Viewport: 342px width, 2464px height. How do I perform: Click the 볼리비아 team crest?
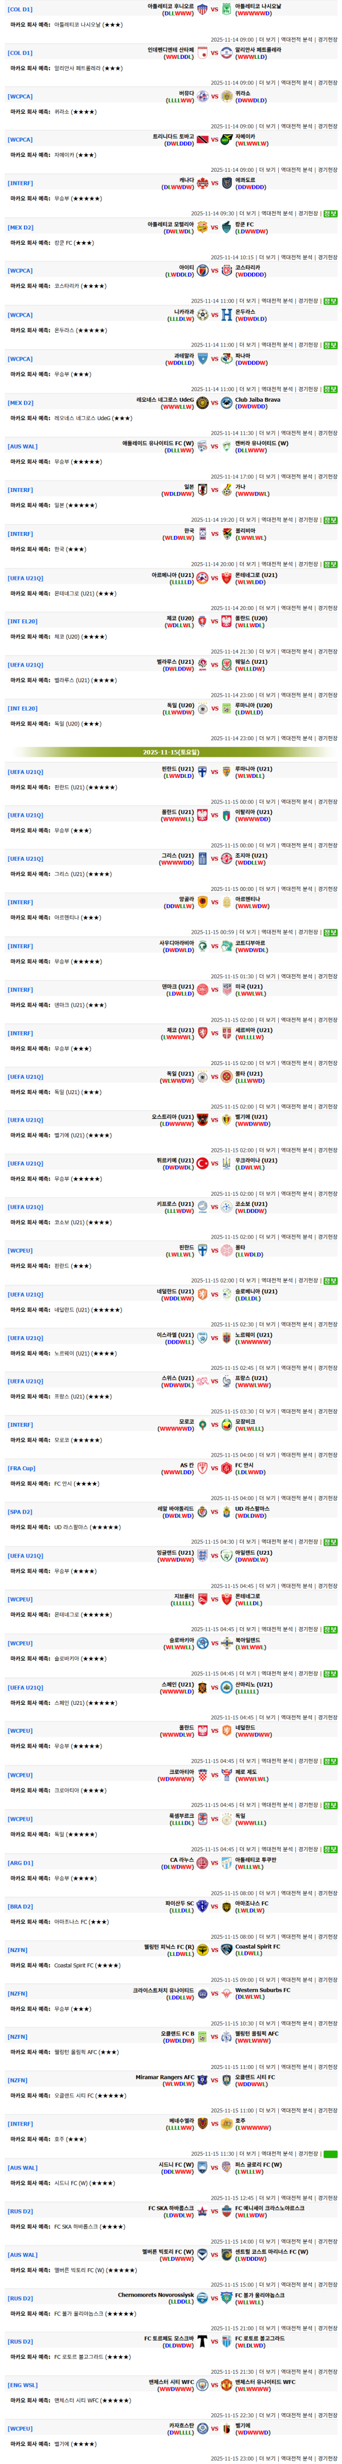pos(226,533)
